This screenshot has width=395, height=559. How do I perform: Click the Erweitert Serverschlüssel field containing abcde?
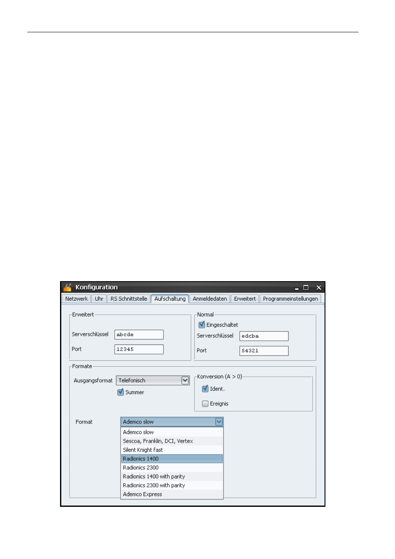tap(139, 335)
